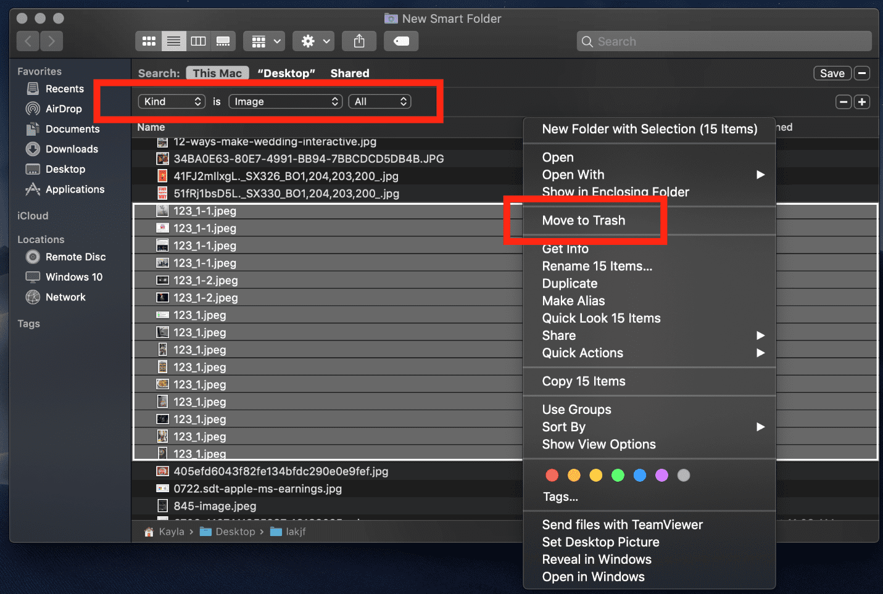Image resolution: width=883 pixels, height=594 pixels.
Task: Tag selected files with the red color swatch
Action: (x=552, y=475)
